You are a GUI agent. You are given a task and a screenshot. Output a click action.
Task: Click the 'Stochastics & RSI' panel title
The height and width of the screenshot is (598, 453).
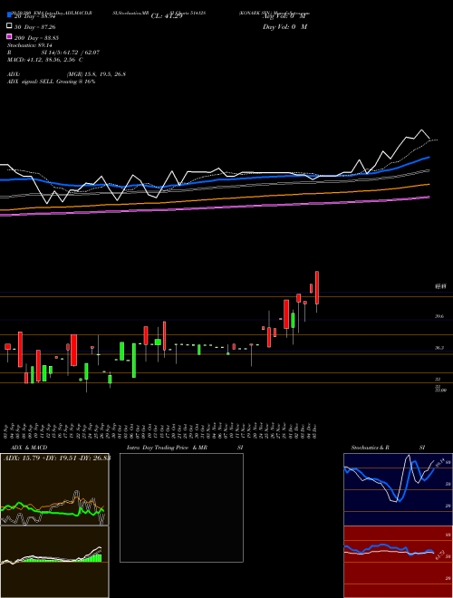(x=388, y=448)
